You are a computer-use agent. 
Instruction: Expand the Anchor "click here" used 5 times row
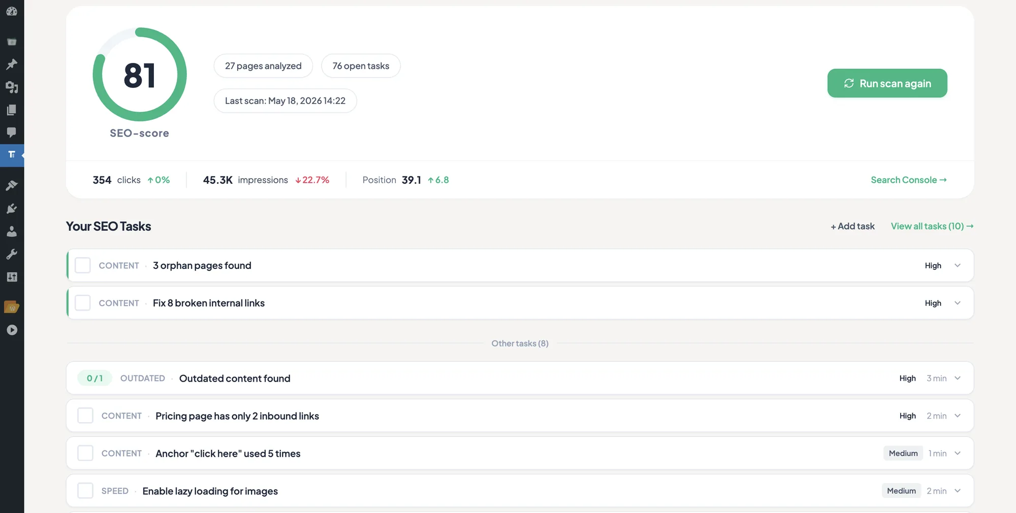point(958,453)
